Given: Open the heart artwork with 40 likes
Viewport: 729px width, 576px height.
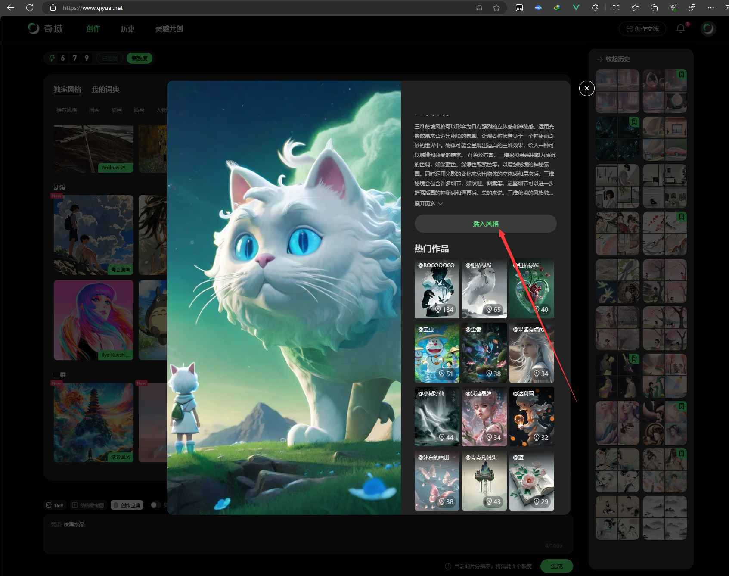Looking at the screenshot, I should click(531, 289).
